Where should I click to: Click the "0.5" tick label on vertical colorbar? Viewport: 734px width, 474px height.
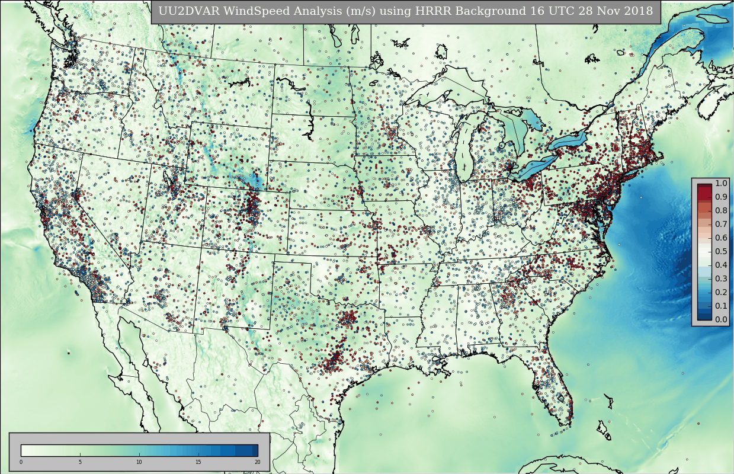(721, 251)
